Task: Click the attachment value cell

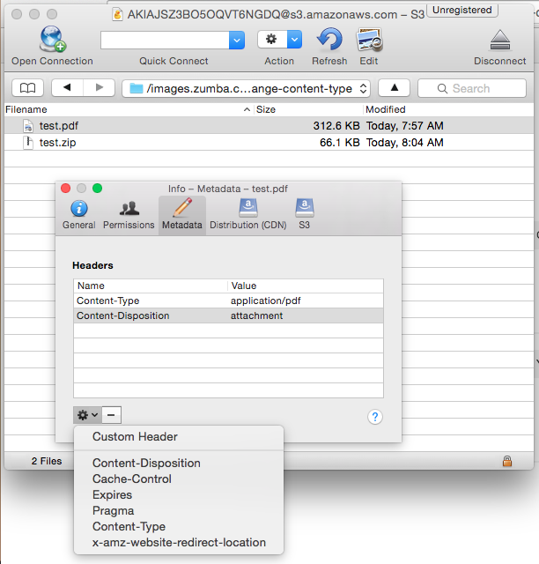Action: point(257,315)
